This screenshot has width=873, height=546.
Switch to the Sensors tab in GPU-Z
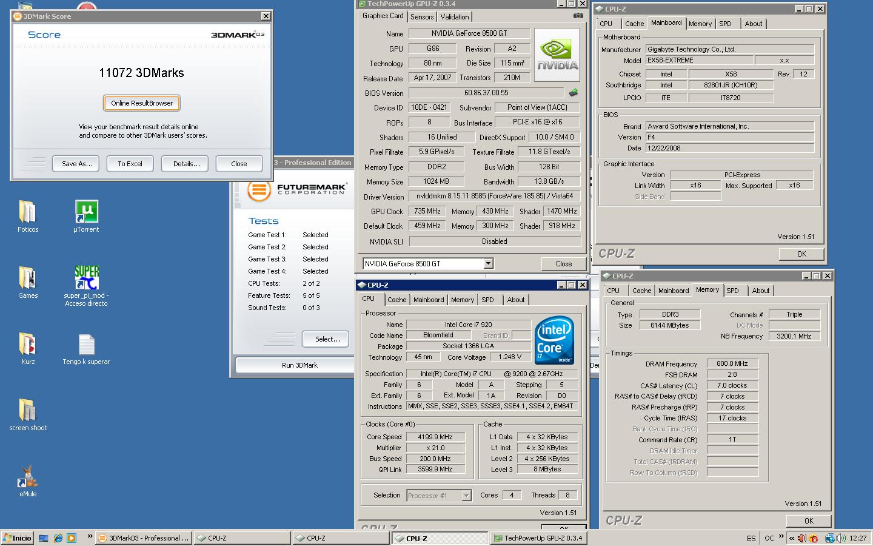422,17
